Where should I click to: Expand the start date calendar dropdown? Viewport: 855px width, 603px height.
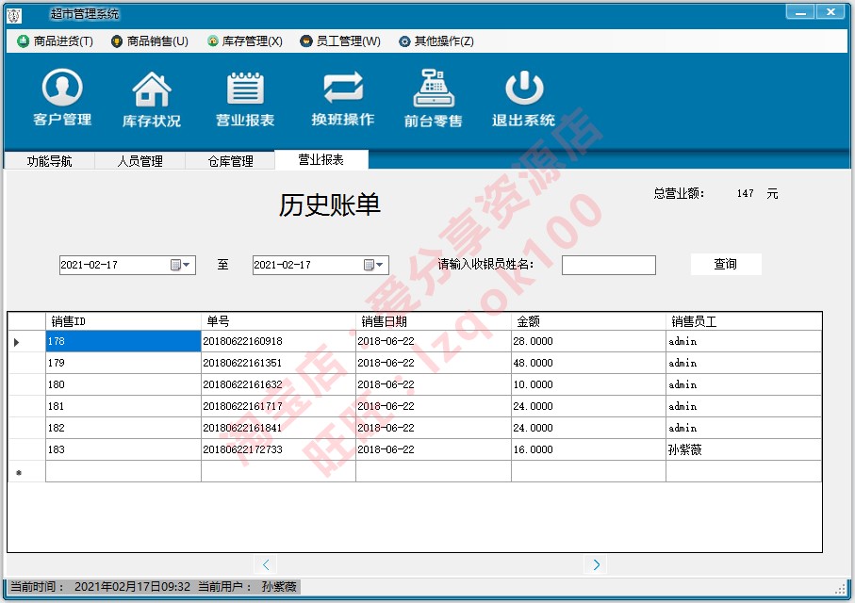click(181, 265)
